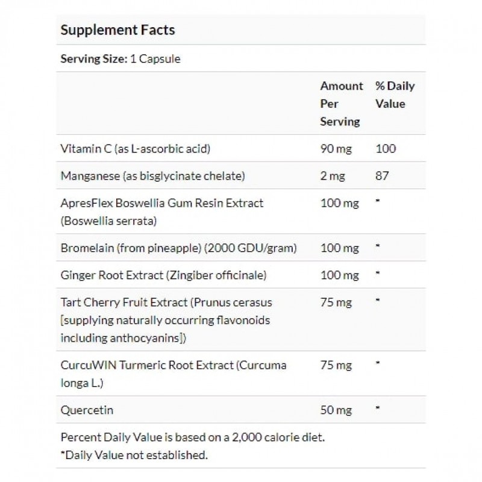The width and height of the screenshot is (482, 482).
Task: Click the 2,000 calorie diet footnote
Action: 196,437
